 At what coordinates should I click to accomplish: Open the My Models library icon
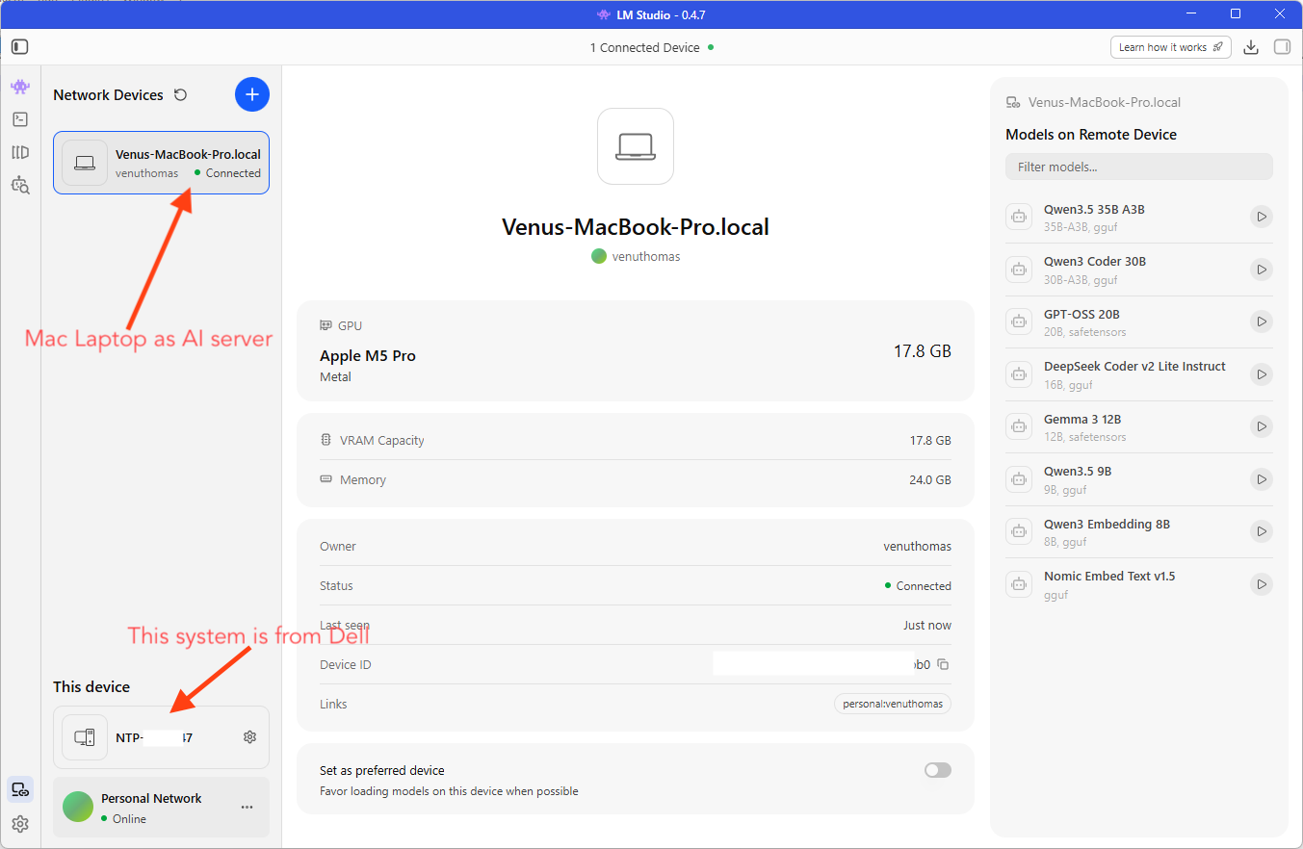pos(20,152)
